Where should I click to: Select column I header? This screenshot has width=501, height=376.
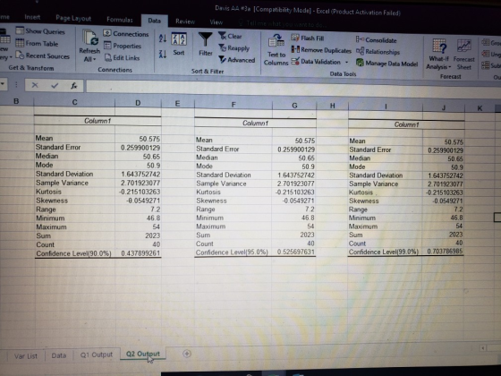[x=386, y=107]
